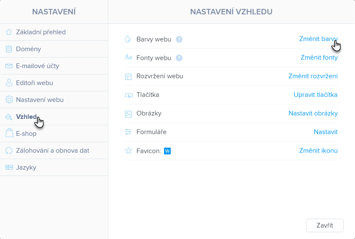Click Změnit ikonu to change favicon

[318, 151]
